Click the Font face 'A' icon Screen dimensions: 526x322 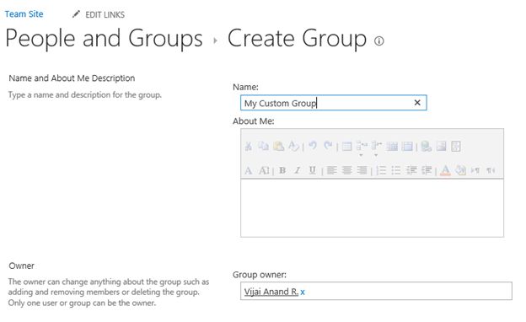pos(248,170)
